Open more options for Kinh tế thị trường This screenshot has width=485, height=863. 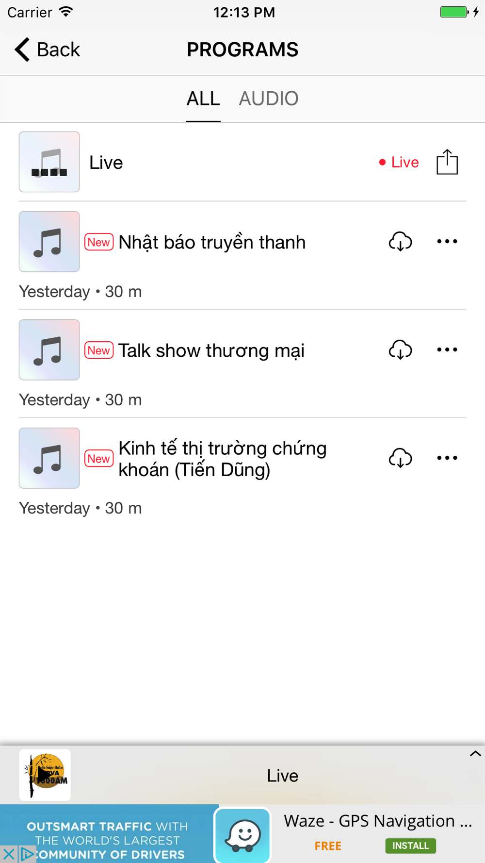coord(447,458)
